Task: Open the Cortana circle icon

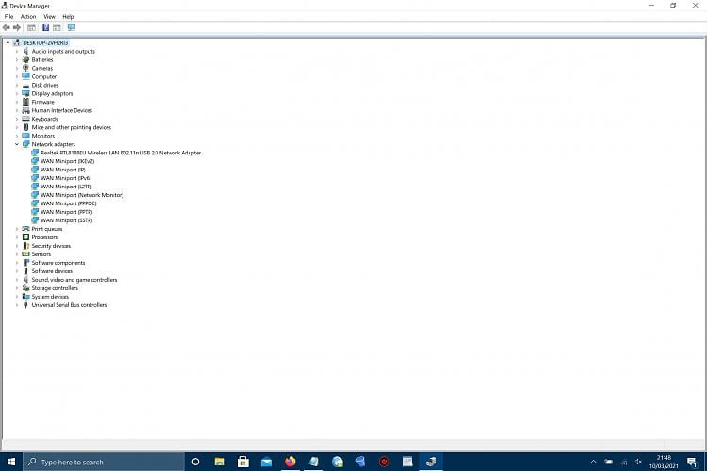Action: click(x=195, y=462)
